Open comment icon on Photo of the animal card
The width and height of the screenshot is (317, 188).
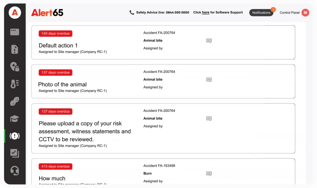[x=209, y=80]
